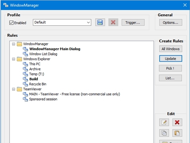Viewport: 190px width, 143px height.
Task: Click window icon beside Archive
Action: (25, 69)
